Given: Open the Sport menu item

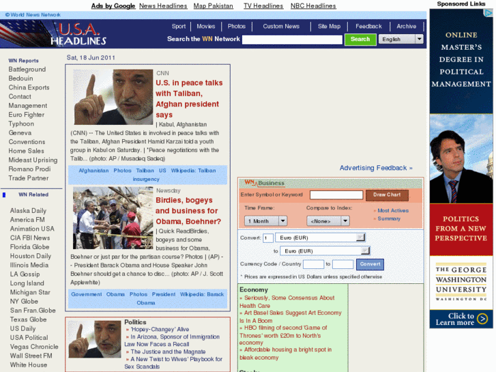Looking at the screenshot, I should coord(178,26).
